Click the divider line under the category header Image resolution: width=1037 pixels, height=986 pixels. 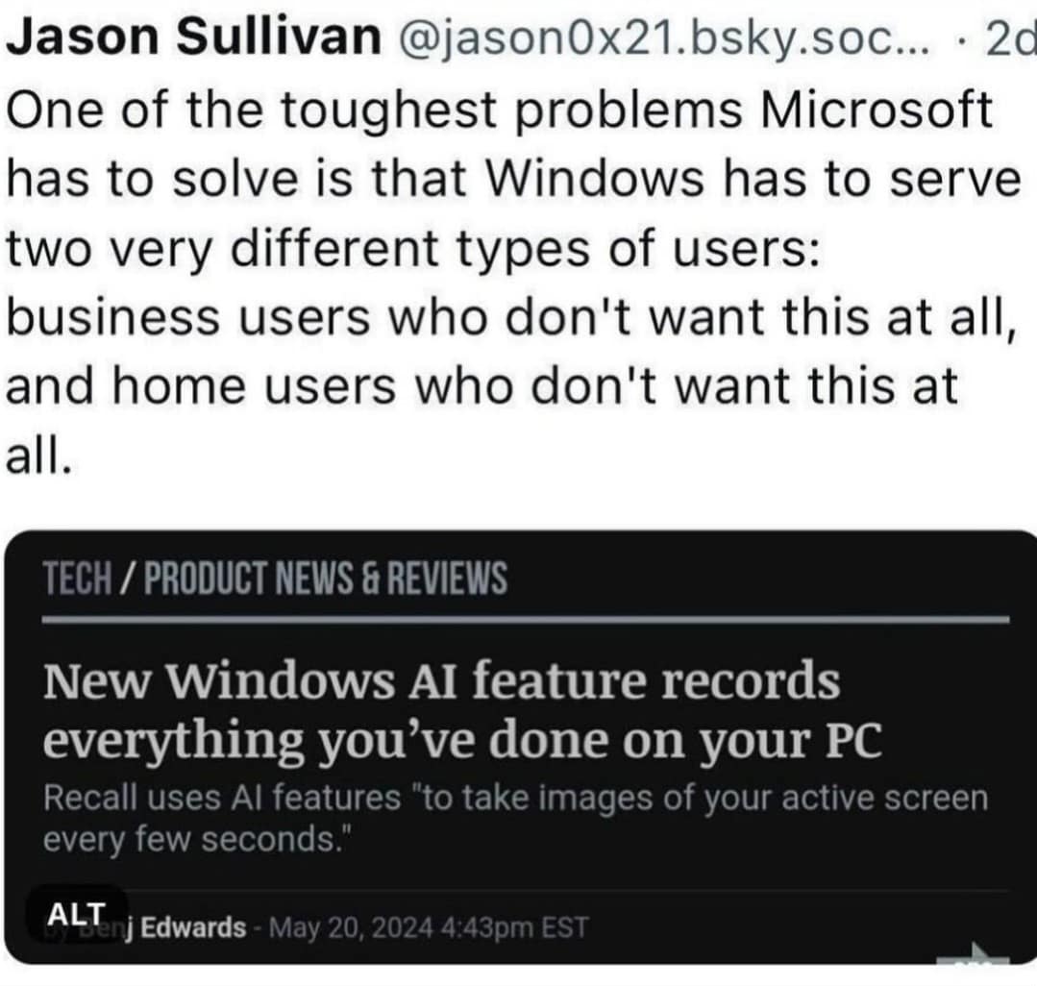[525, 621]
